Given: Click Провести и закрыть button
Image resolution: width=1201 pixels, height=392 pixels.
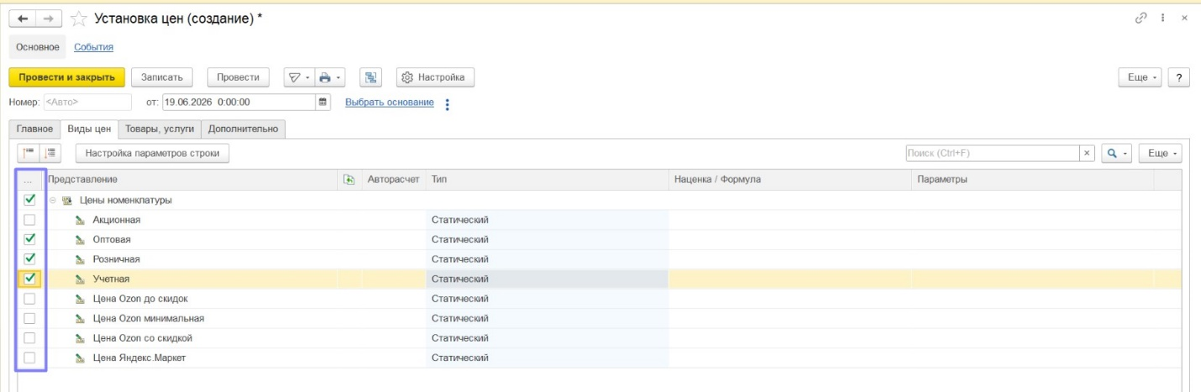Looking at the screenshot, I should pos(67,77).
